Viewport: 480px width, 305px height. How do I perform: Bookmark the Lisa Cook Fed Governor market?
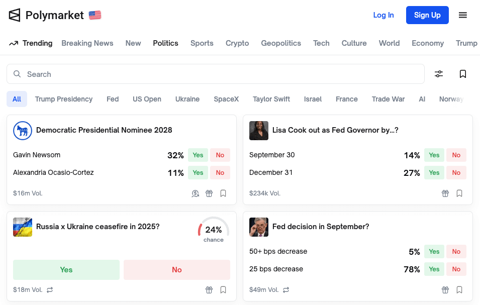coord(459,193)
